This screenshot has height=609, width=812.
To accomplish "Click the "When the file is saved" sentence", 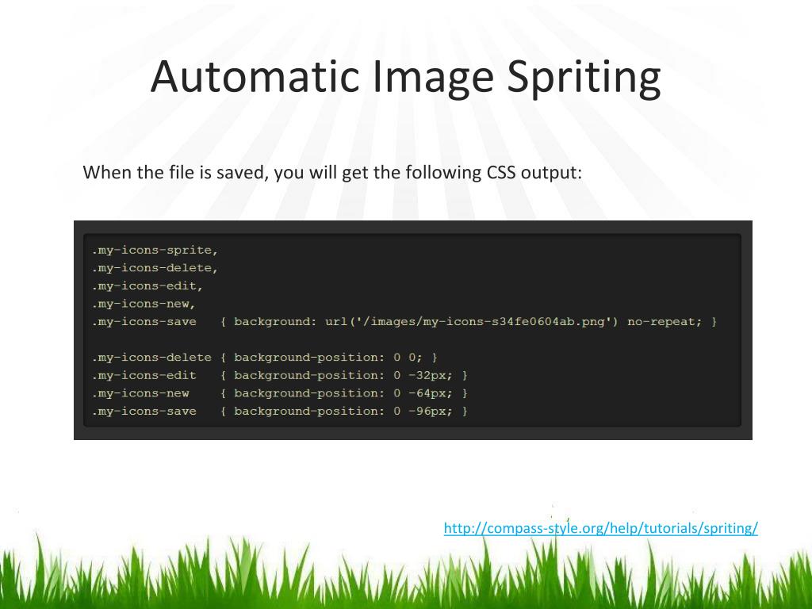I will 332,172.
